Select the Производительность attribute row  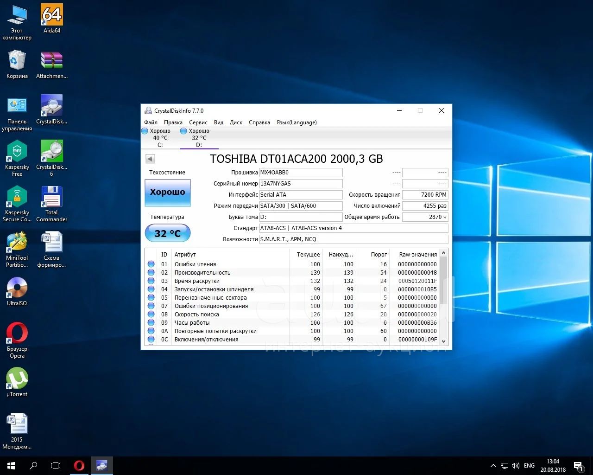(292, 273)
